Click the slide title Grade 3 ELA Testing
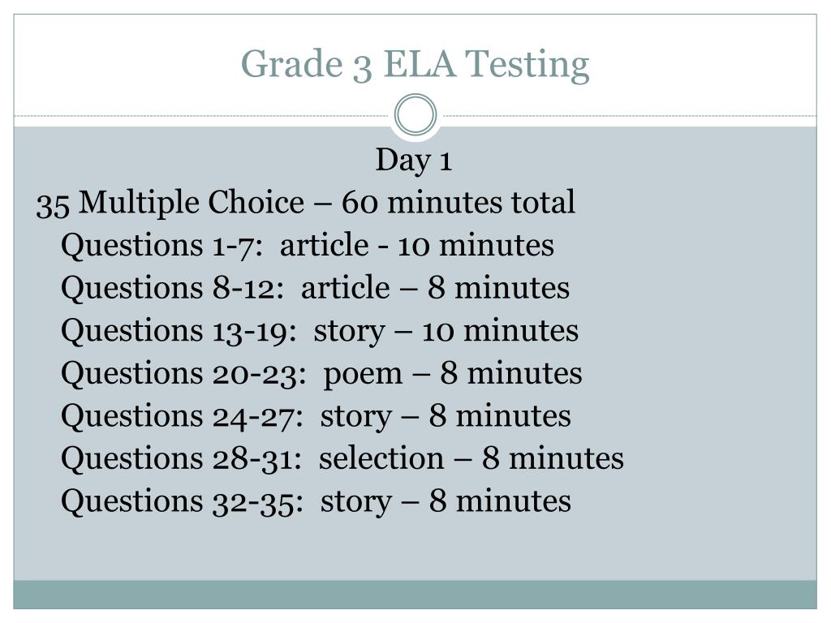The width and height of the screenshot is (831, 623). (415, 65)
